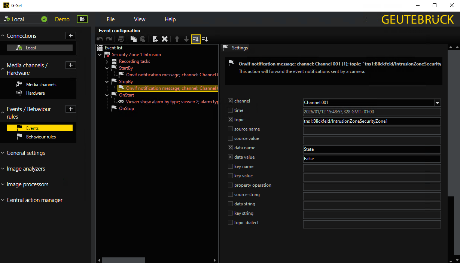Expand the Recording tasks tree node
Screen dimensions: 460x263
coord(107,61)
